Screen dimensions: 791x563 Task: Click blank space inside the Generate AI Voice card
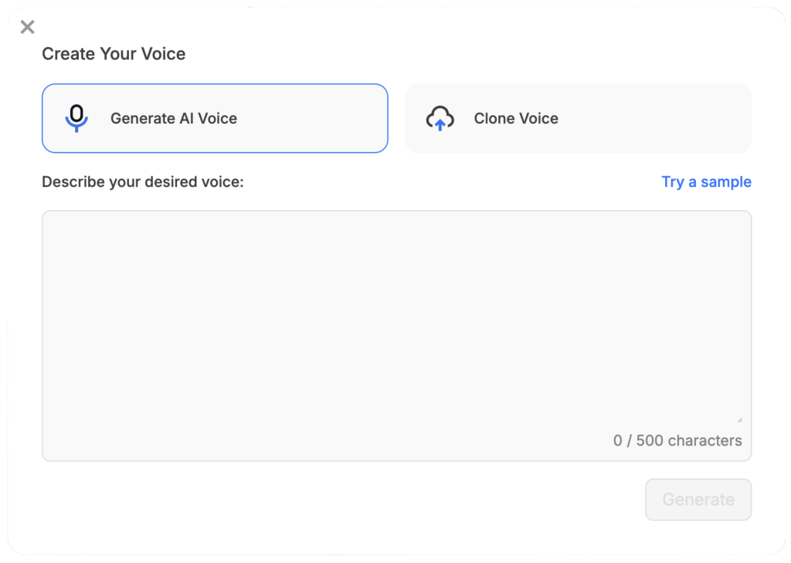pos(313,119)
